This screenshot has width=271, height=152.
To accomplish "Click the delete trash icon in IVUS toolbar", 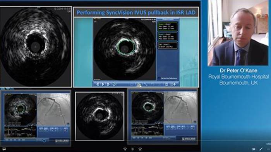I will point(166,84).
